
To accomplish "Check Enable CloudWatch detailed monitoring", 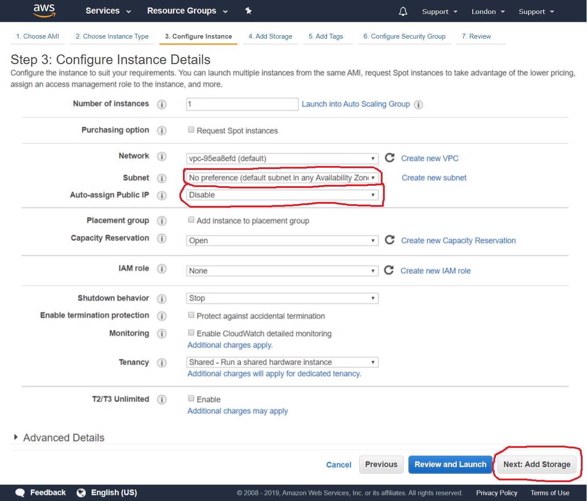I will (191, 332).
